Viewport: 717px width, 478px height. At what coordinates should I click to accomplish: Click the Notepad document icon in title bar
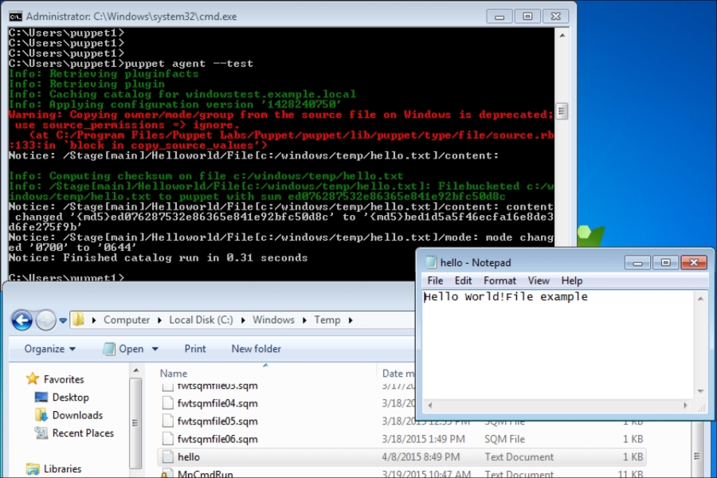430,263
